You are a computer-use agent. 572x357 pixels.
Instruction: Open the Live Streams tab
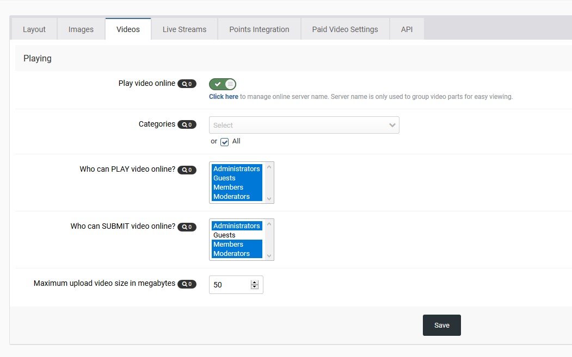tap(184, 29)
